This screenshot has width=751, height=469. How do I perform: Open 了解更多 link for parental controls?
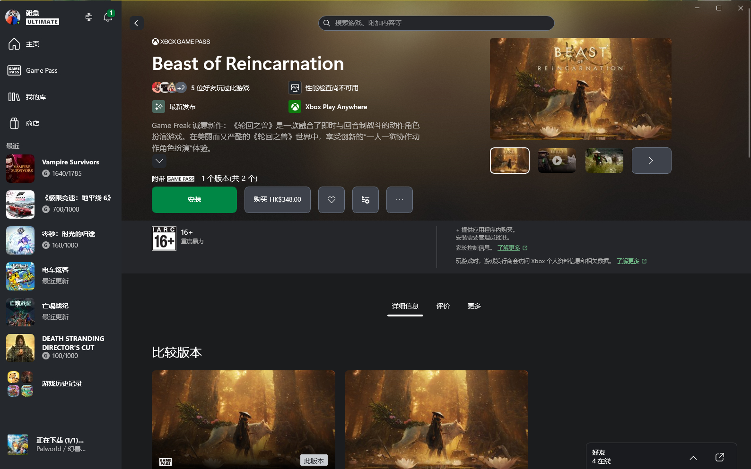point(512,248)
